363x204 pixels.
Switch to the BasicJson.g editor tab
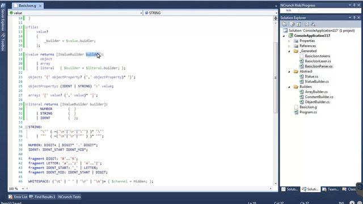tap(27, 6)
